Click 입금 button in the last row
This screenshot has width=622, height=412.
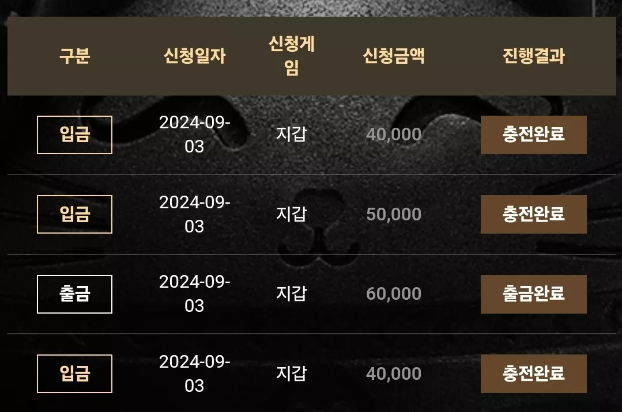(74, 373)
